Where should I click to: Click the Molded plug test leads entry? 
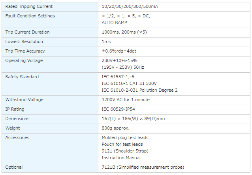click(x=125, y=137)
